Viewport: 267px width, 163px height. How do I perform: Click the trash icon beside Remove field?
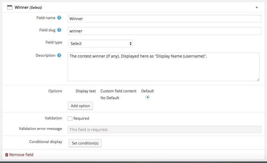coord(7,155)
